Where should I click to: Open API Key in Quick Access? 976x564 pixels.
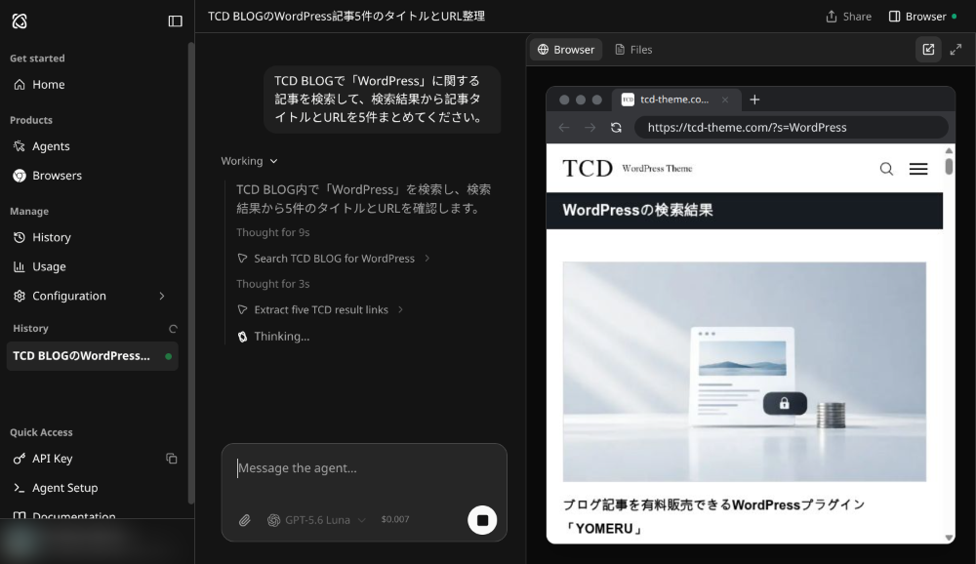(x=53, y=459)
